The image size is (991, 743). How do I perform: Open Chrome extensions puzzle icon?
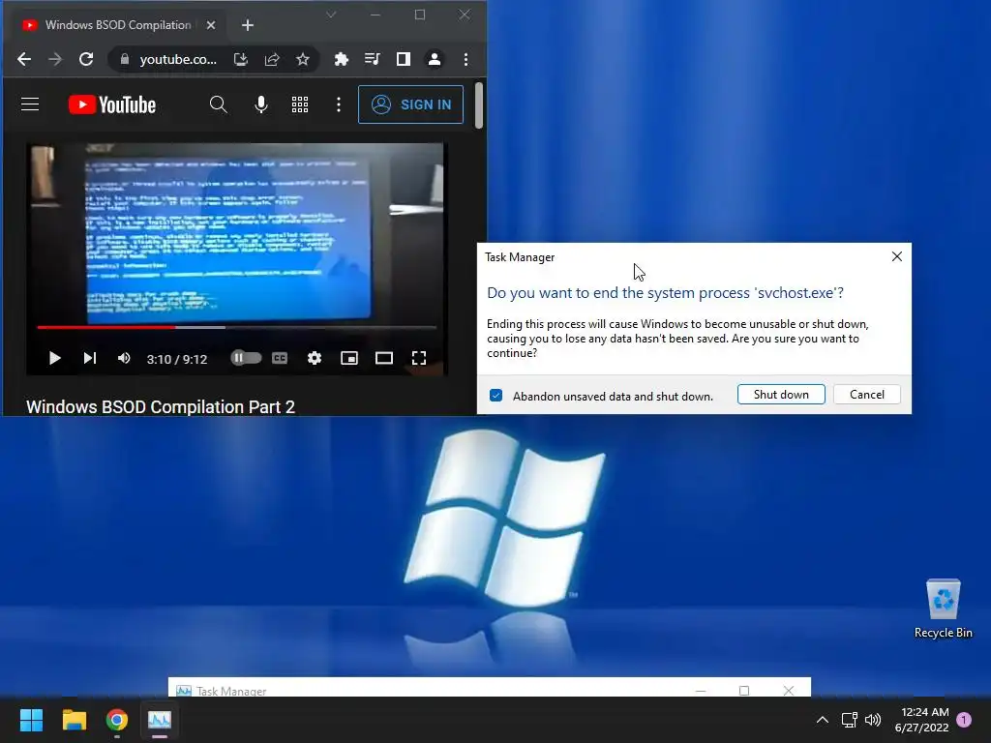coord(342,59)
